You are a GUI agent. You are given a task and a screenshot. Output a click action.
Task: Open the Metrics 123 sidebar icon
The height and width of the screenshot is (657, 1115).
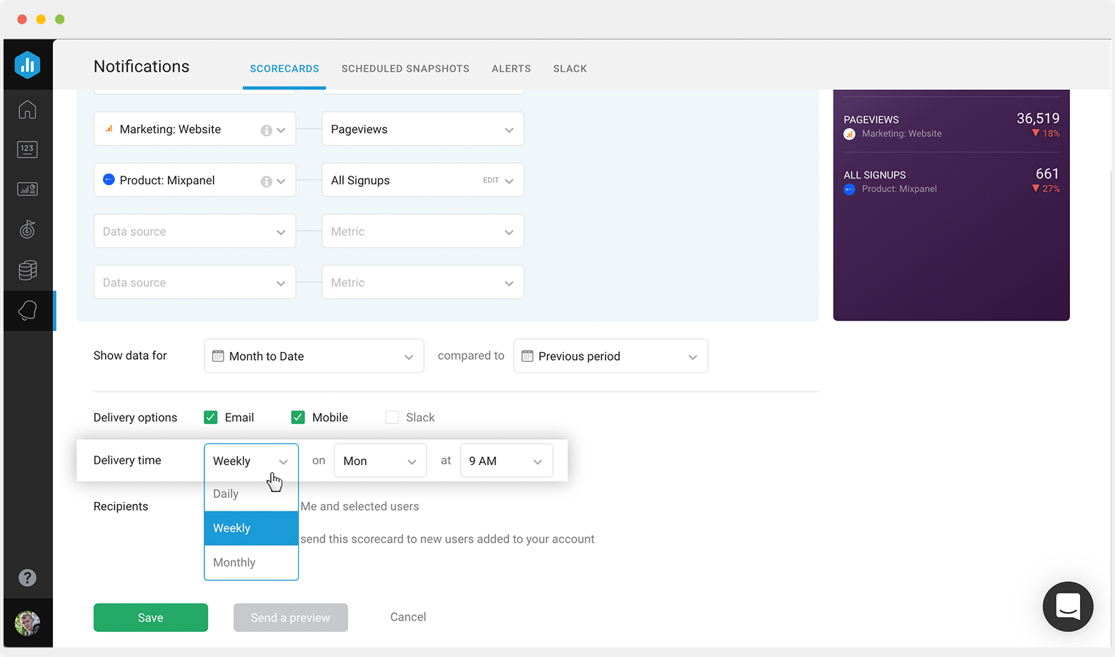27,149
